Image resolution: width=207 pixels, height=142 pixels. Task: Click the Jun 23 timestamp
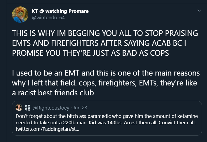click(80, 108)
